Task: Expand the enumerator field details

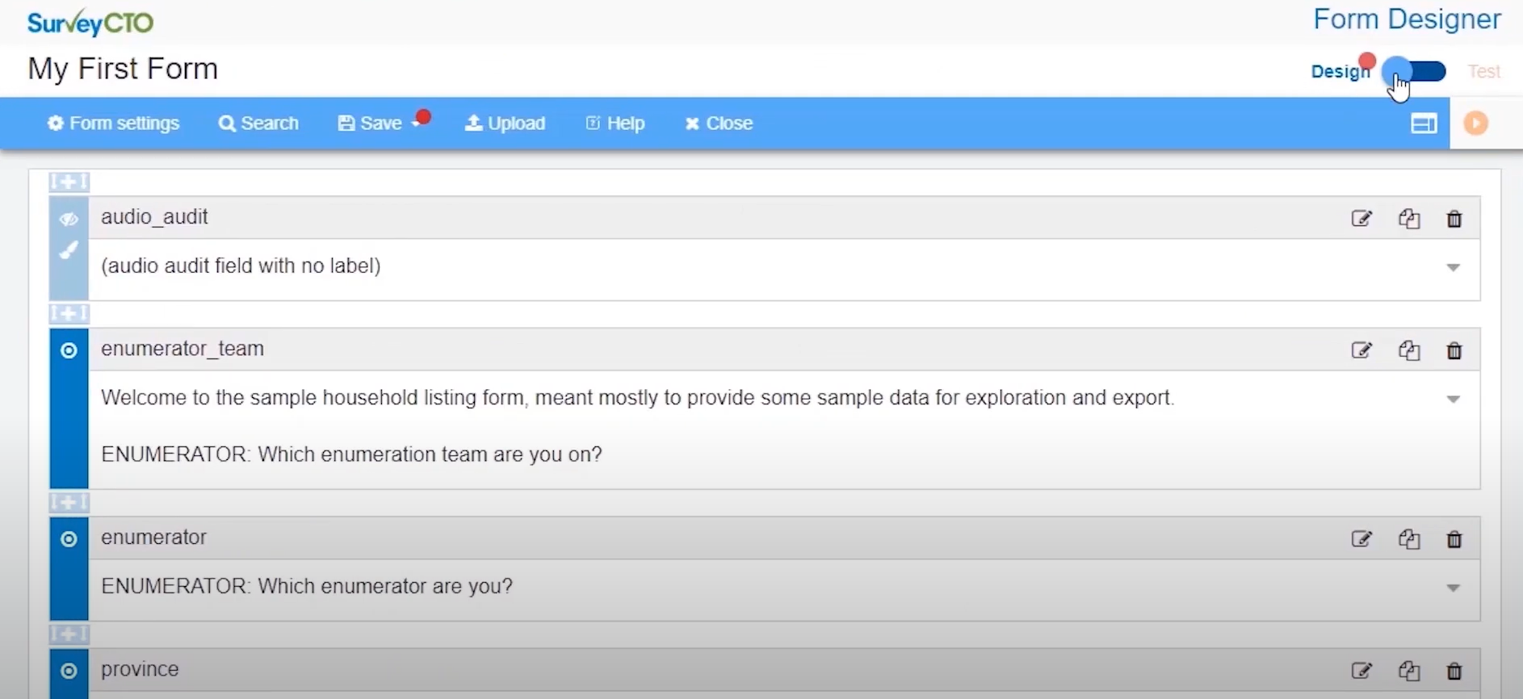Action: tap(1454, 588)
